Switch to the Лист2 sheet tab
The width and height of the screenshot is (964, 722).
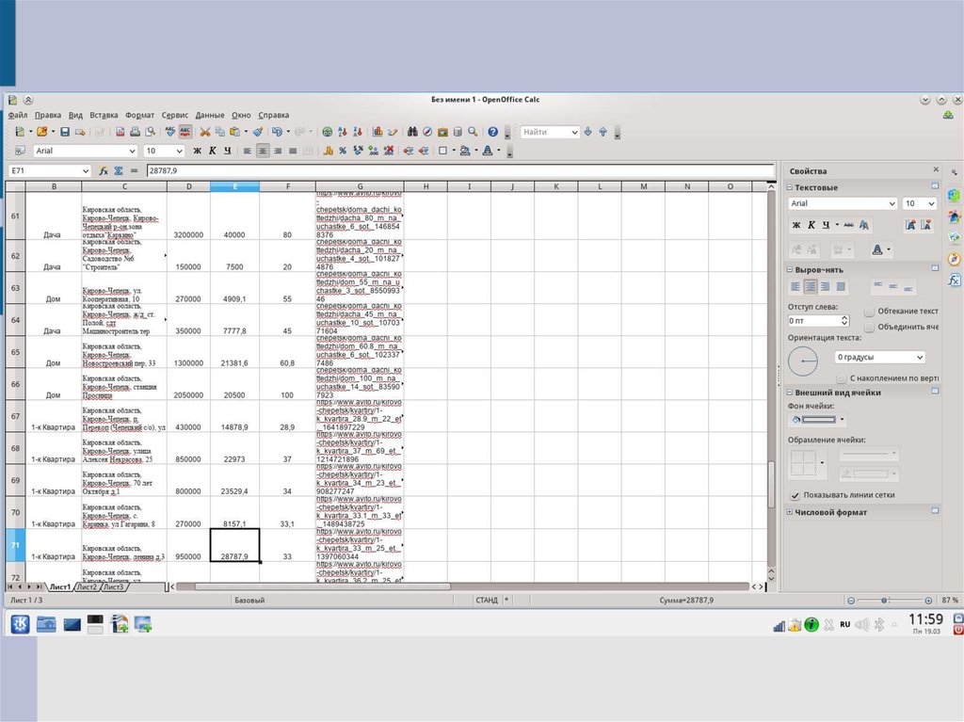click(87, 587)
